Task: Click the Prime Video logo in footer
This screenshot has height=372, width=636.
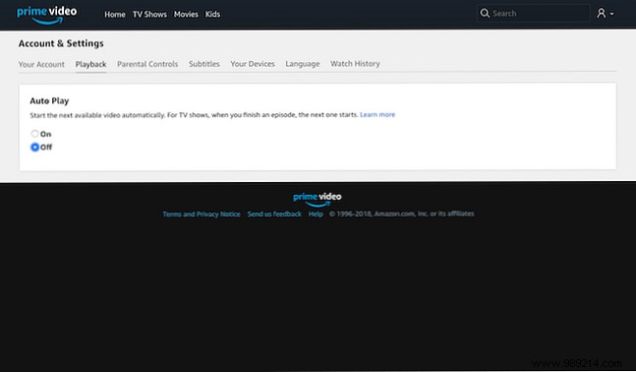Action: [x=318, y=199]
